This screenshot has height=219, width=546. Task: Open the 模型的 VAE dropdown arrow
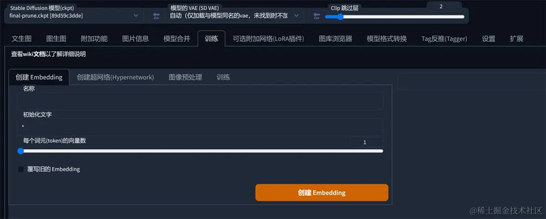pyautogui.click(x=296, y=15)
